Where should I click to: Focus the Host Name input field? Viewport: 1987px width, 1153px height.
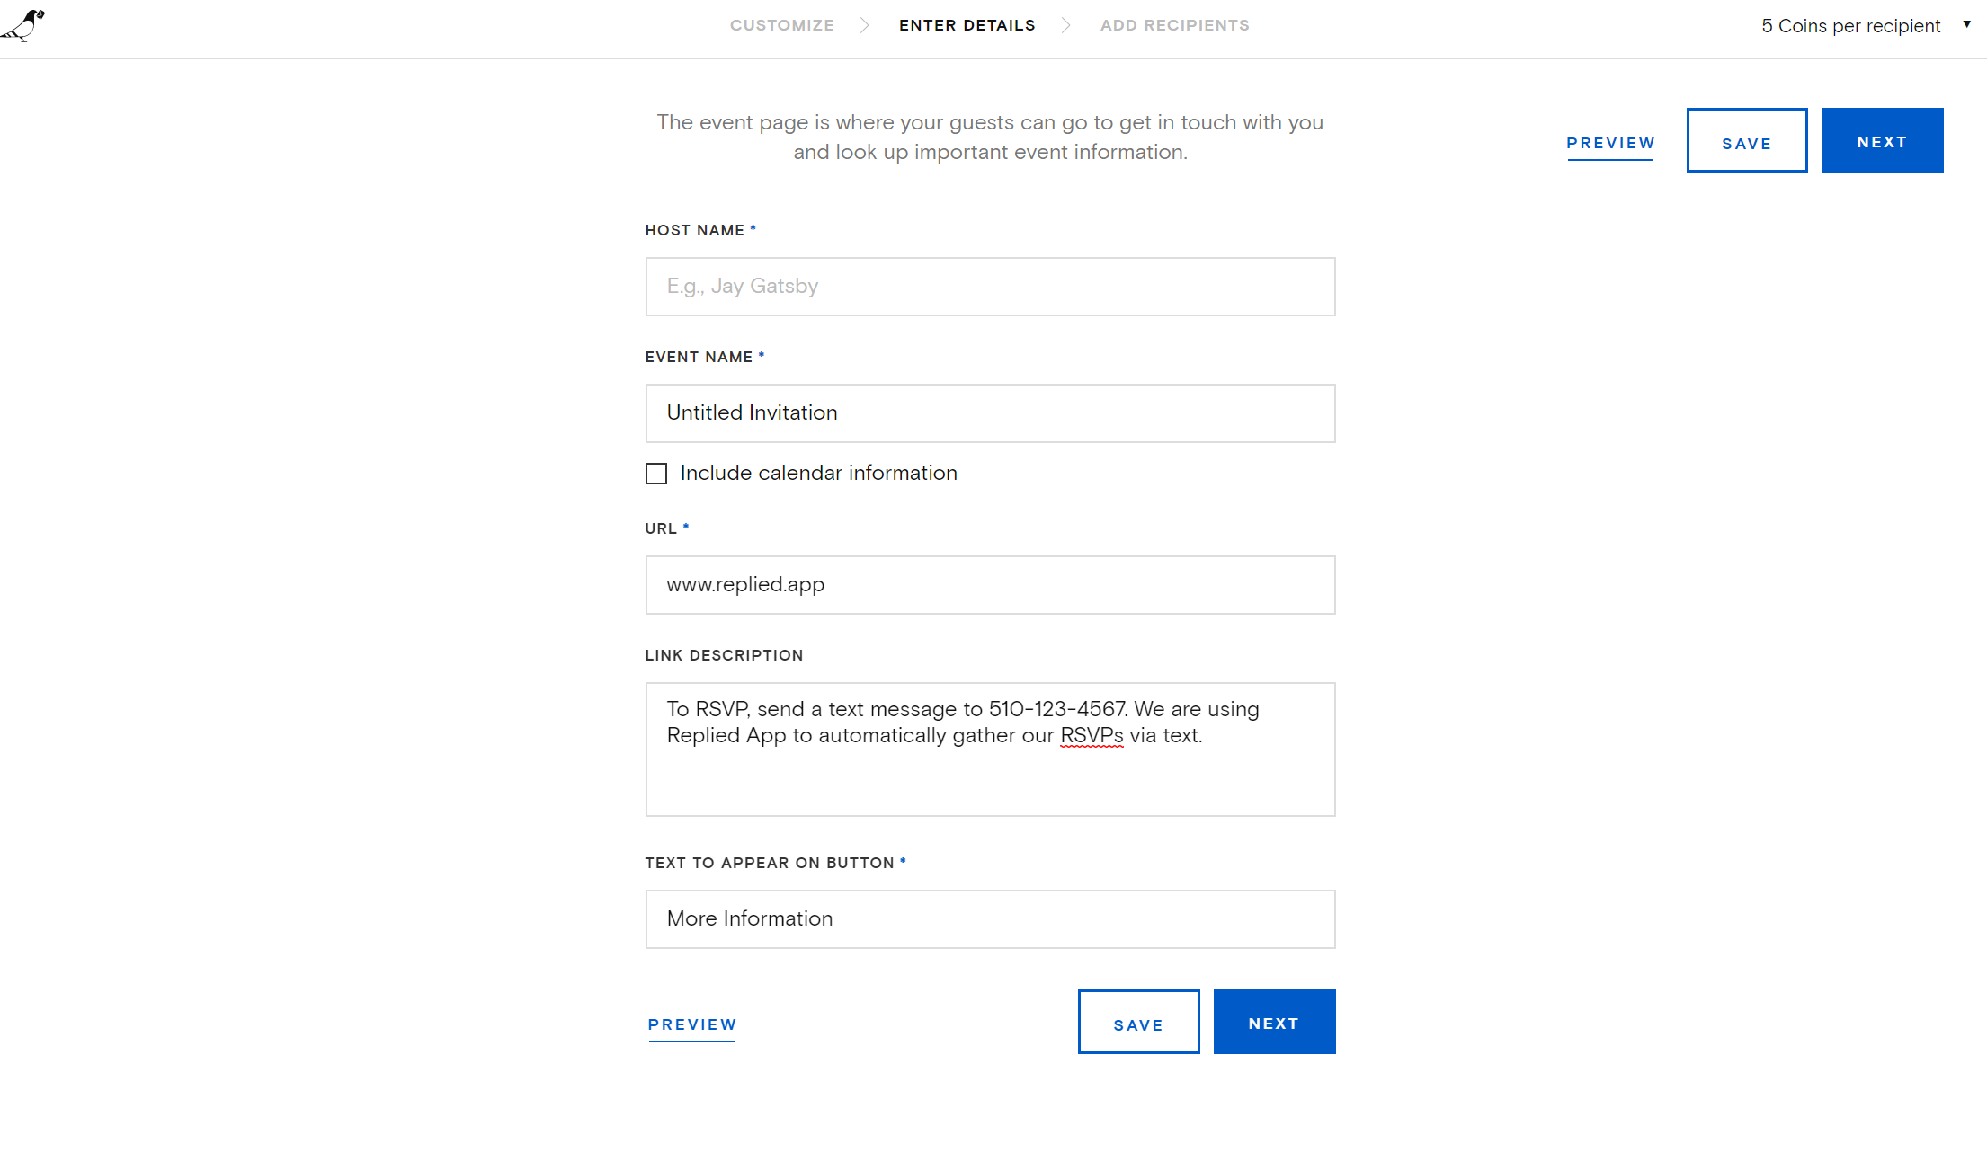click(x=991, y=287)
